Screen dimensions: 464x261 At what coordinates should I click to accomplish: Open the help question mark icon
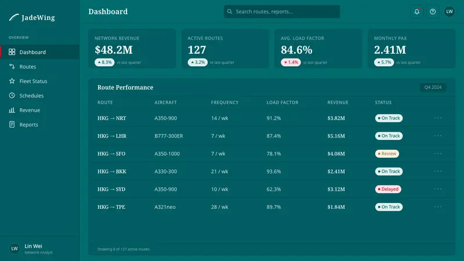click(x=433, y=12)
